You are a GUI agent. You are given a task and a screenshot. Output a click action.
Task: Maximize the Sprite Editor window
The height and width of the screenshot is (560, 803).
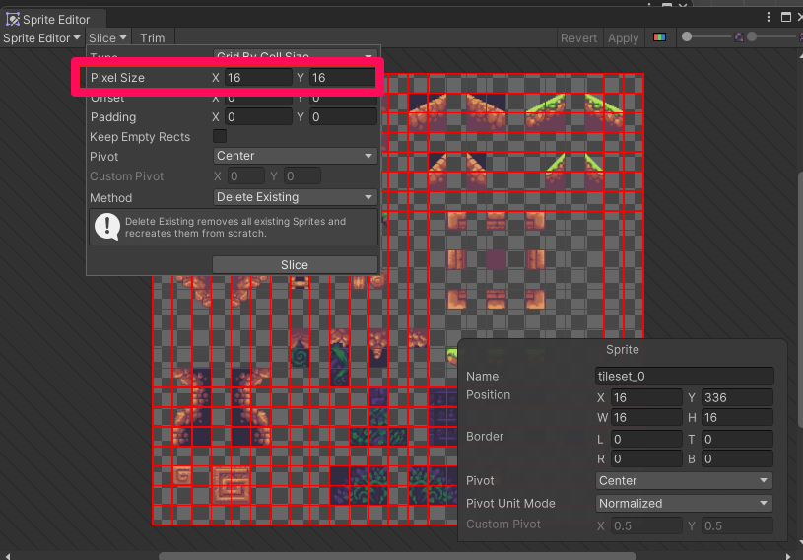coord(785,18)
